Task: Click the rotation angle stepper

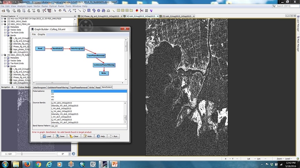Action: (x=70, y=154)
